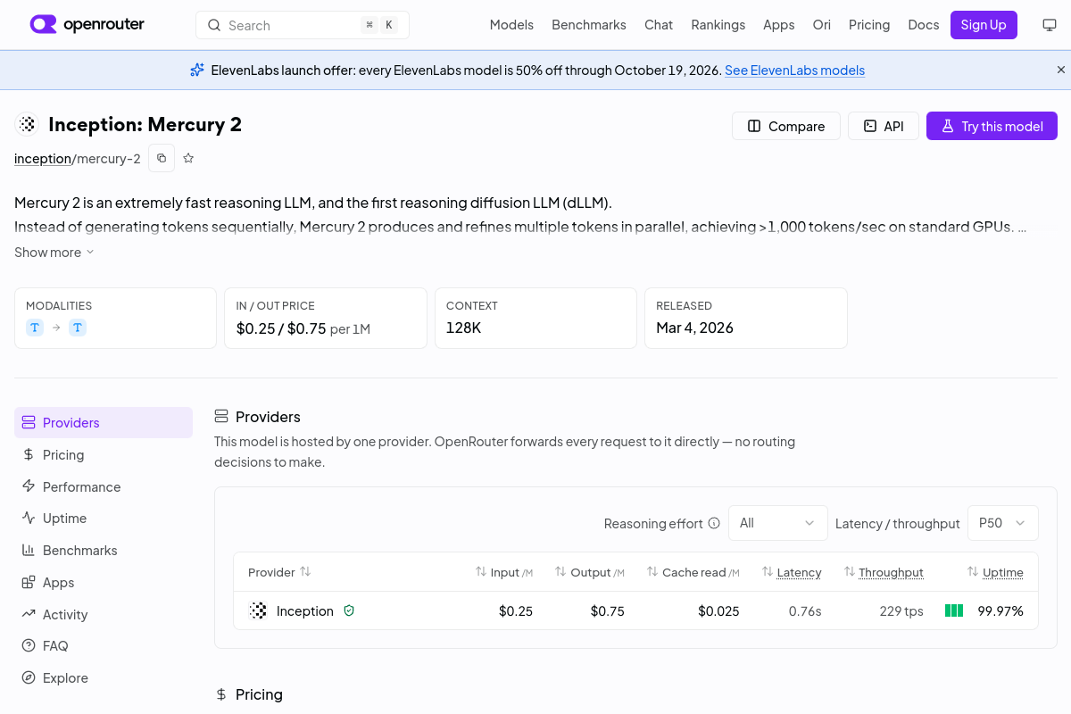
Task: Click the Inception Mercury 2 model logo
Action: (28, 124)
